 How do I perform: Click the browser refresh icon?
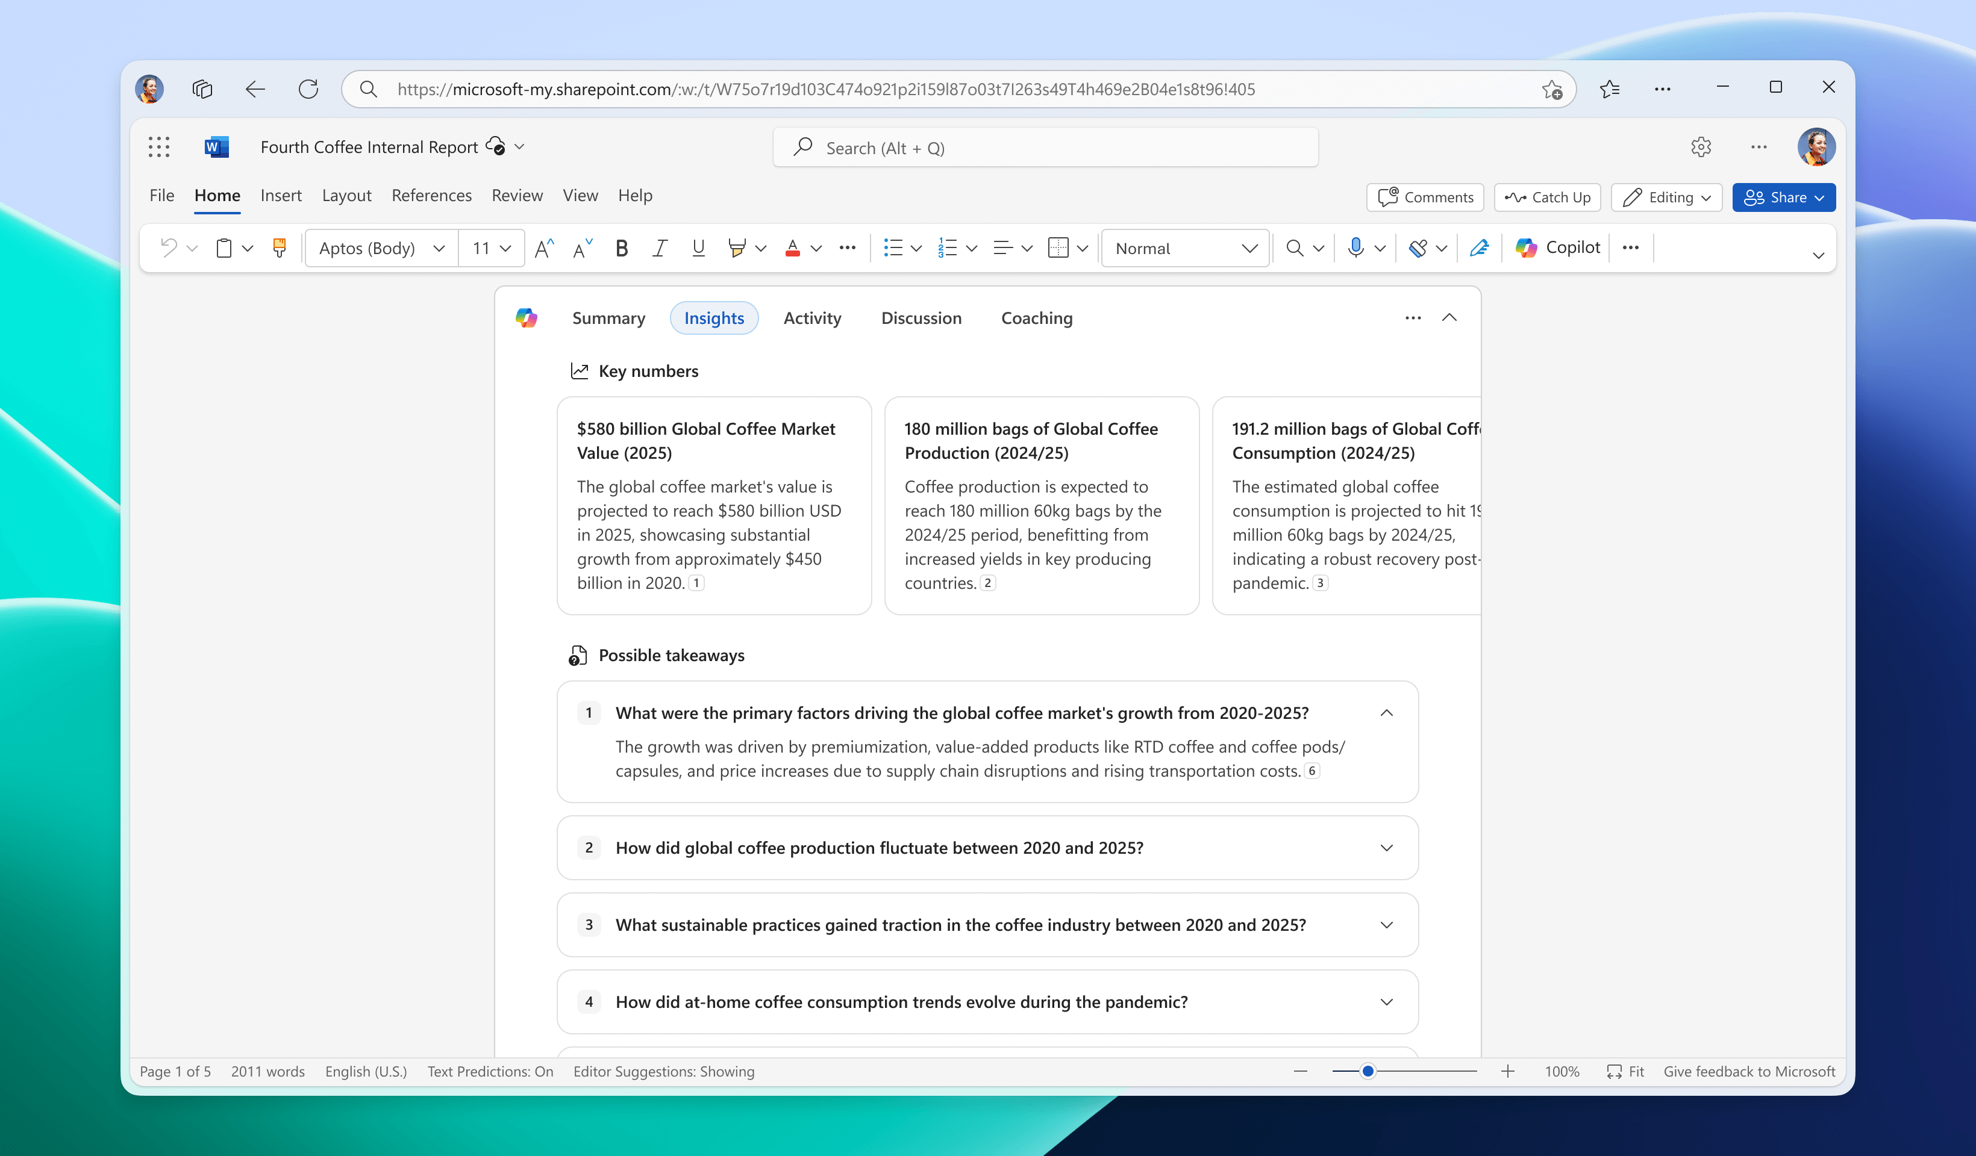click(x=308, y=89)
